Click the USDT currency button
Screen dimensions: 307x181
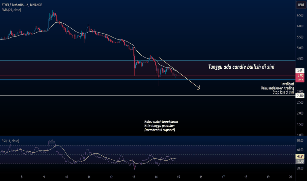301,5
